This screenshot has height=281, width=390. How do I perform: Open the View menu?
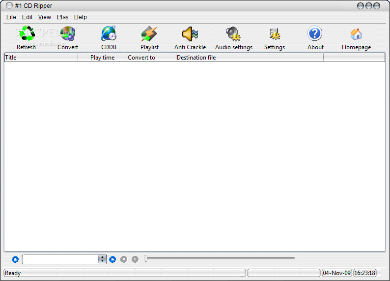point(45,17)
